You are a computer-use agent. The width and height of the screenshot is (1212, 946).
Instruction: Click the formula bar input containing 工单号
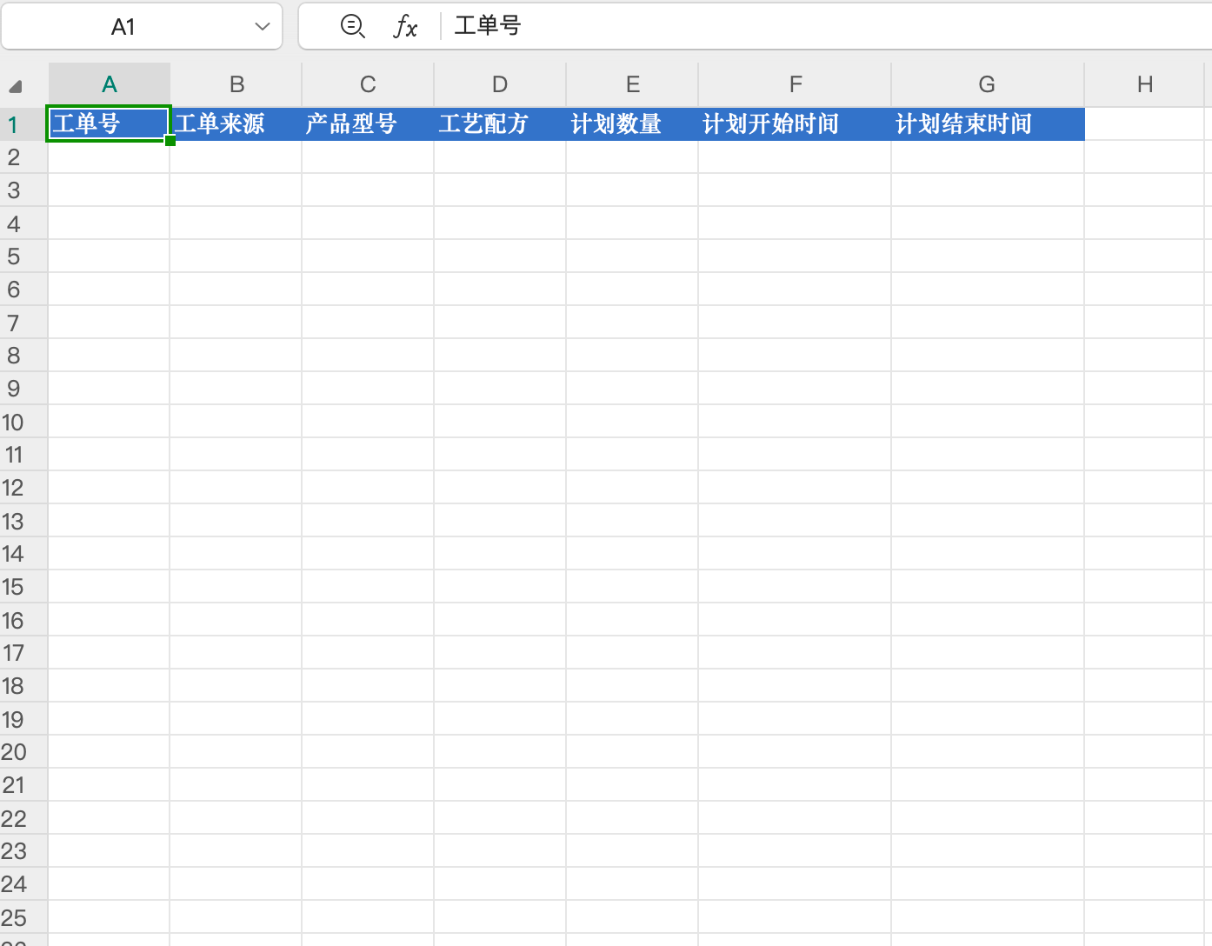coord(782,26)
